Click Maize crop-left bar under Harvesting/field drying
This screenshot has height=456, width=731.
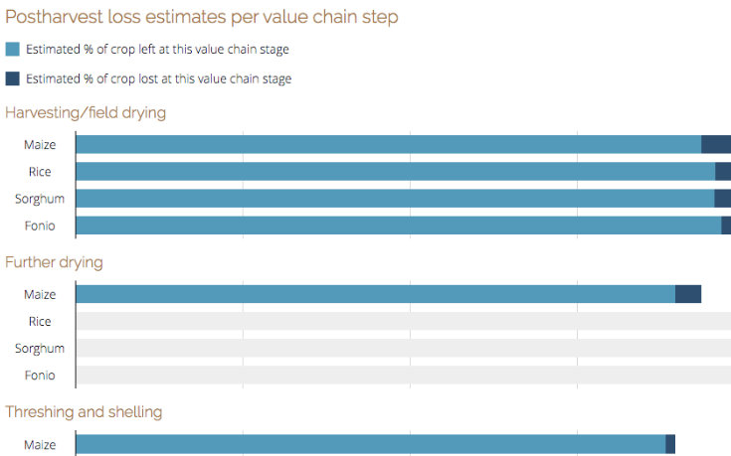(x=388, y=145)
